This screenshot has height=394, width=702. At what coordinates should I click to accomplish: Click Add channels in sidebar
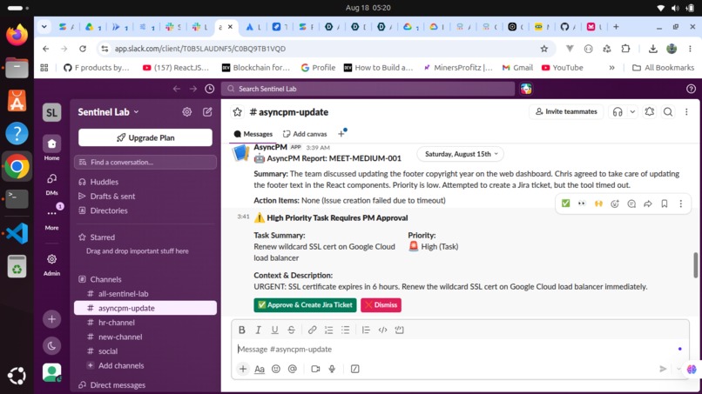[x=145, y=365]
